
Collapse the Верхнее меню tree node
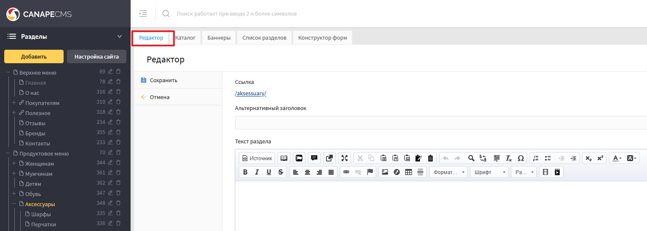tap(8, 73)
